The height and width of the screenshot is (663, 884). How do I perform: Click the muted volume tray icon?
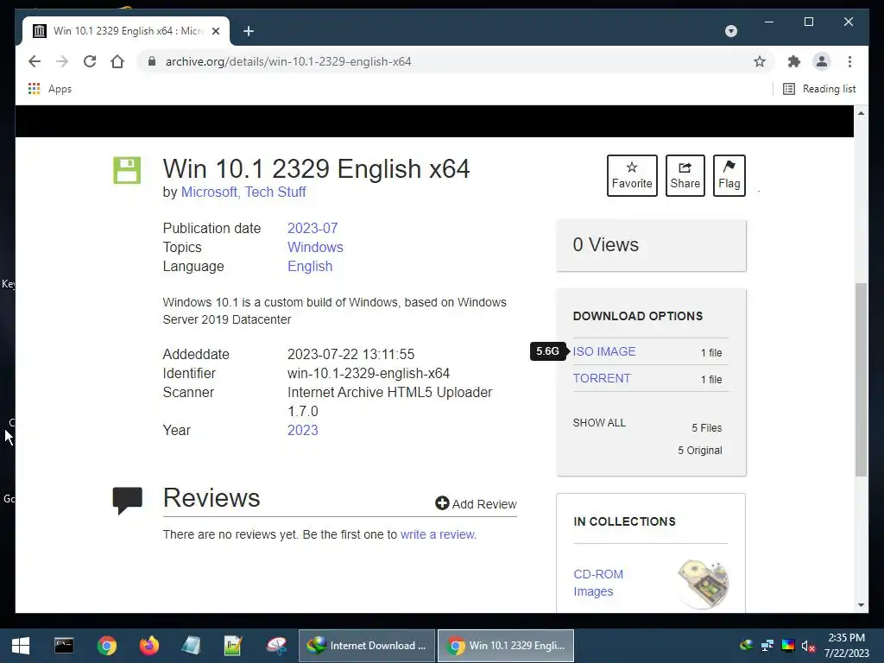[808, 646]
